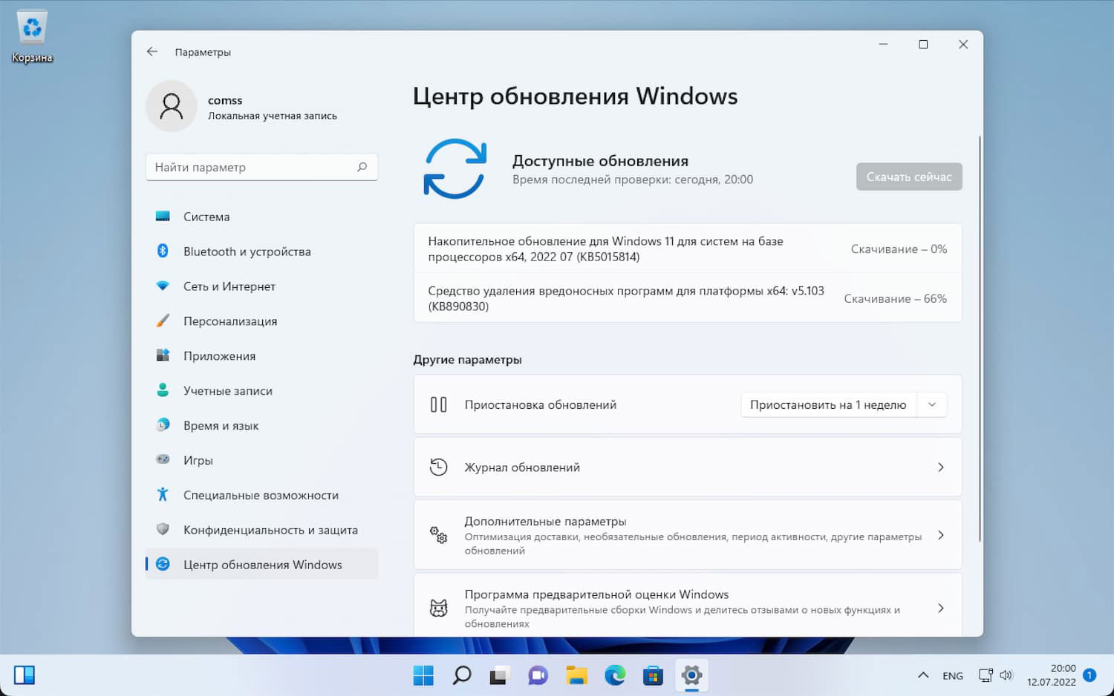
Task: Click the Скачать сейчас button
Action: click(909, 177)
